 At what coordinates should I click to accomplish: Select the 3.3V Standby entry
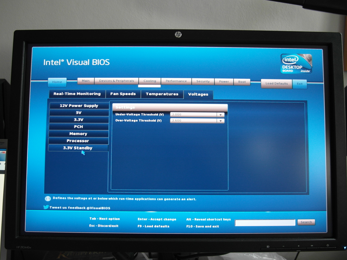(x=77, y=148)
